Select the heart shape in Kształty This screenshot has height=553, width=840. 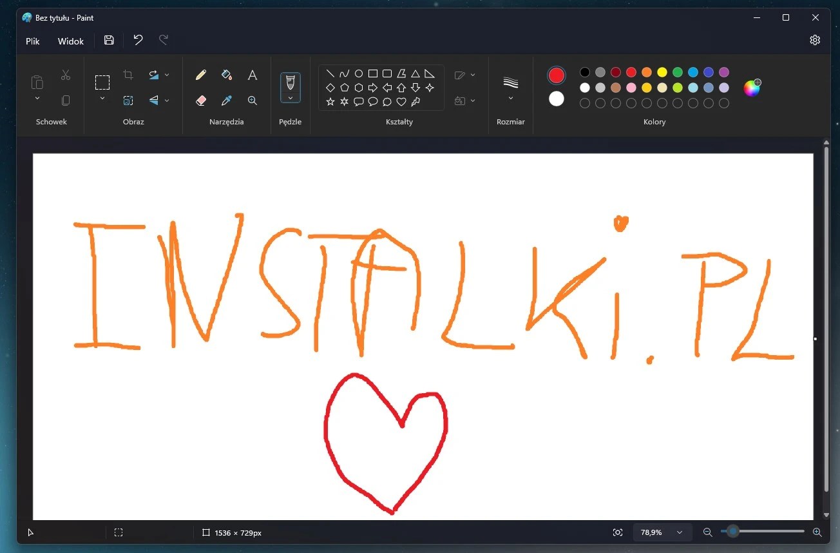click(401, 101)
